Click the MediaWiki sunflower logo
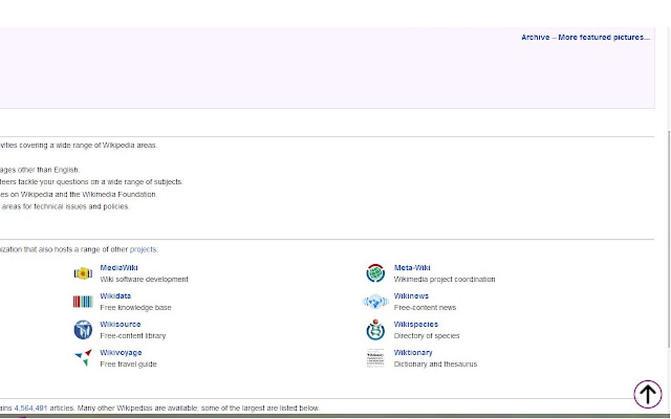Screen dimensions: 671x419 pyautogui.click(x=82, y=273)
